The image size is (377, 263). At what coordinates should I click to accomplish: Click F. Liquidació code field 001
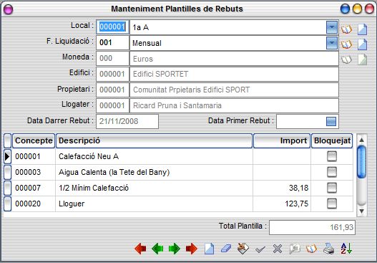[112, 43]
